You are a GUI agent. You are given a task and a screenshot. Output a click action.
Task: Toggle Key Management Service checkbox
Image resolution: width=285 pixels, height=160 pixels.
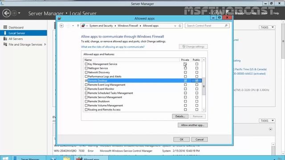pyautogui.click(x=86, y=64)
